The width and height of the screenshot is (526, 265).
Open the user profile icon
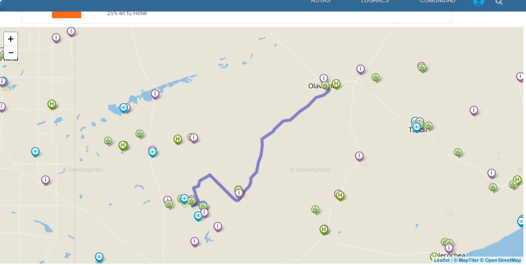(x=479, y=2)
